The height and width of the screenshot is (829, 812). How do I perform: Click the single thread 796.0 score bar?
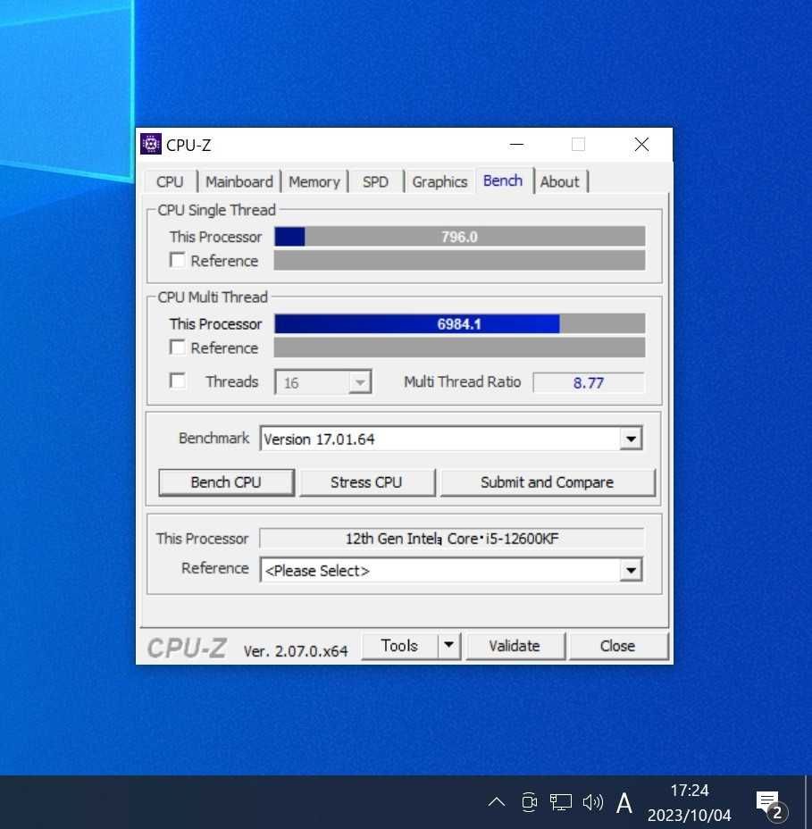459,237
